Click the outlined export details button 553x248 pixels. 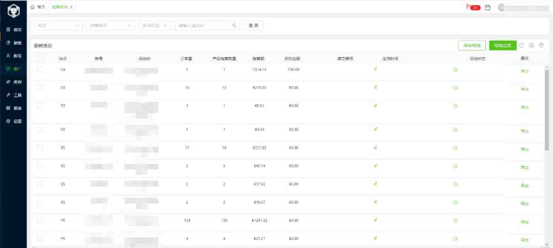472,46
